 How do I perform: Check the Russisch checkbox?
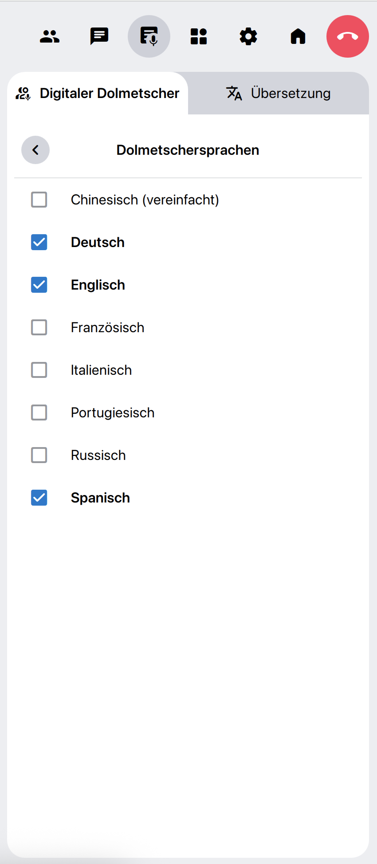[x=39, y=455]
